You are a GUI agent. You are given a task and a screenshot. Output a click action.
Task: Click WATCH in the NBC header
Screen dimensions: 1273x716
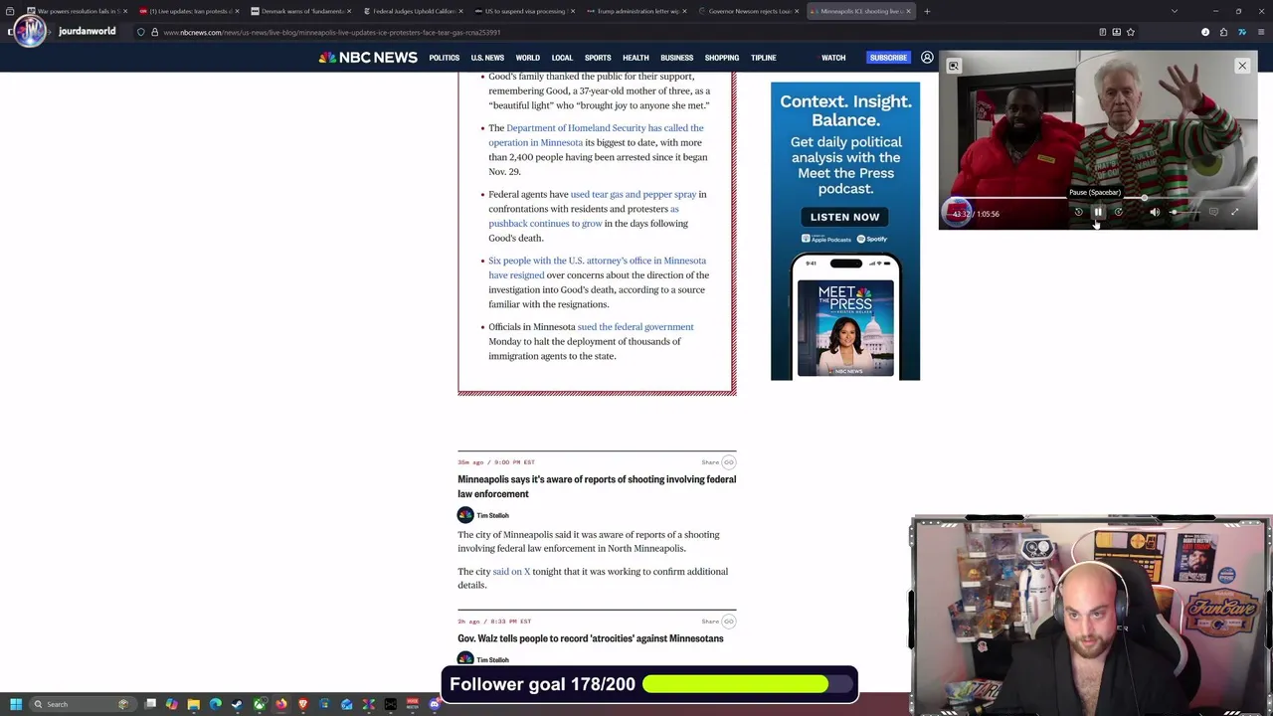pyautogui.click(x=833, y=58)
